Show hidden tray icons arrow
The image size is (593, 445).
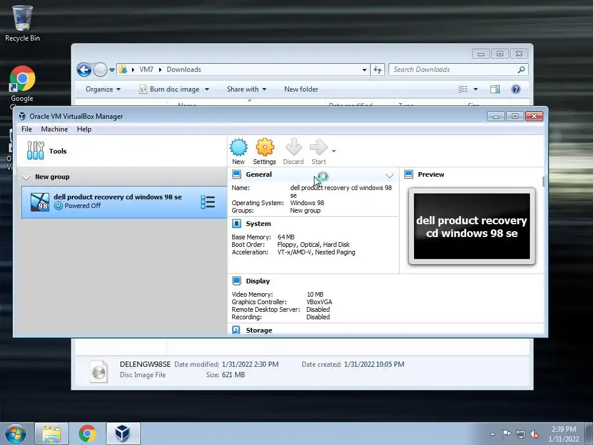pyautogui.click(x=492, y=434)
